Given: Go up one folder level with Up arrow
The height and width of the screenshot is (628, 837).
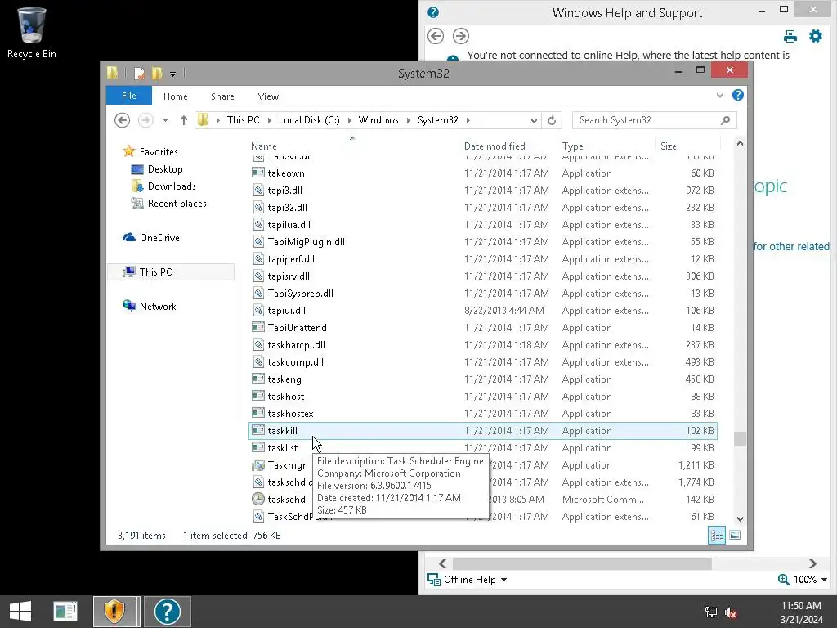Looking at the screenshot, I should [184, 120].
